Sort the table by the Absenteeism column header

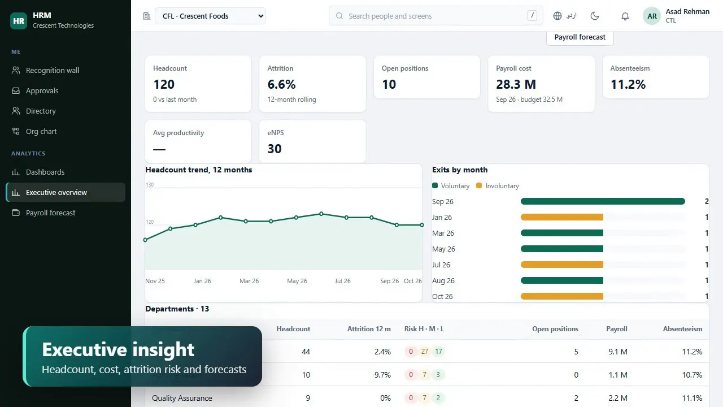tap(682, 328)
